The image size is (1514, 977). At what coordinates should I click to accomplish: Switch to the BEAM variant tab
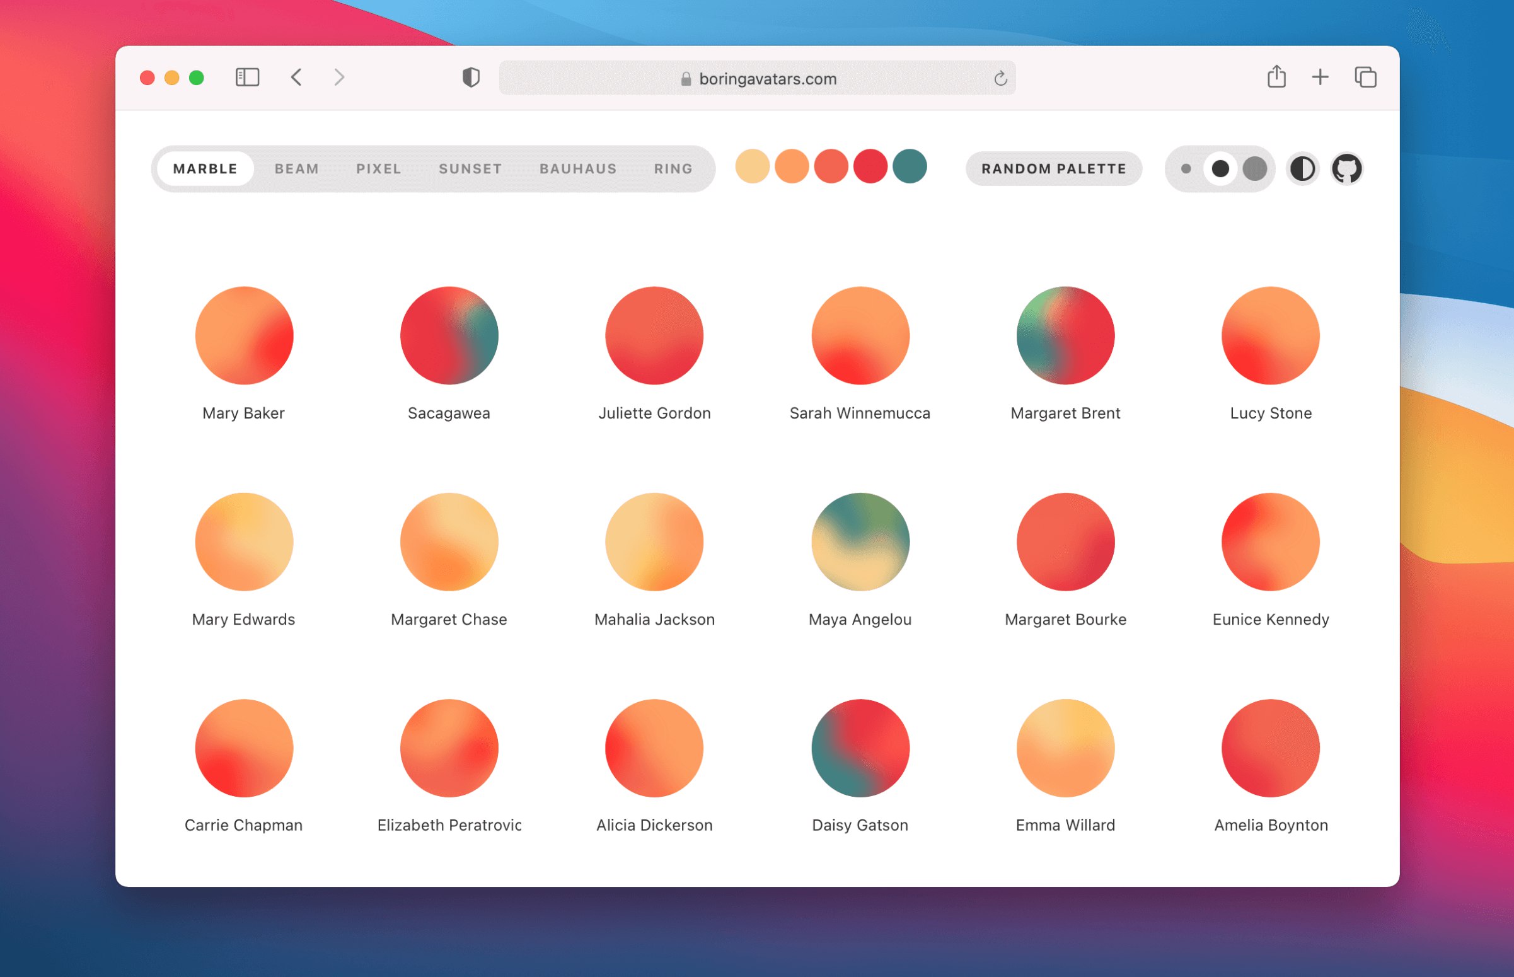(297, 169)
